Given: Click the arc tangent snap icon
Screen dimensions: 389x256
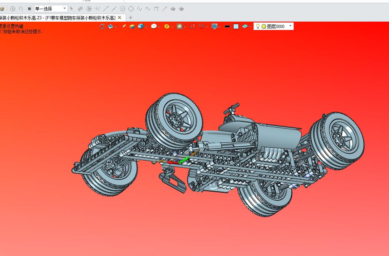Looking at the screenshot, I should click(156, 9).
